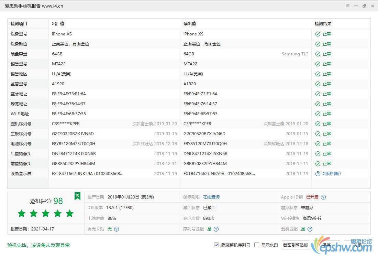The height and width of the screenshot is (258, 378).
Task: Click the 出厂值 column header
Action: coord(58,24)
